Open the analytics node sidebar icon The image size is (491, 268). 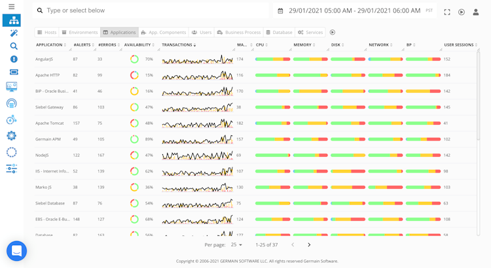coord(12,120)
